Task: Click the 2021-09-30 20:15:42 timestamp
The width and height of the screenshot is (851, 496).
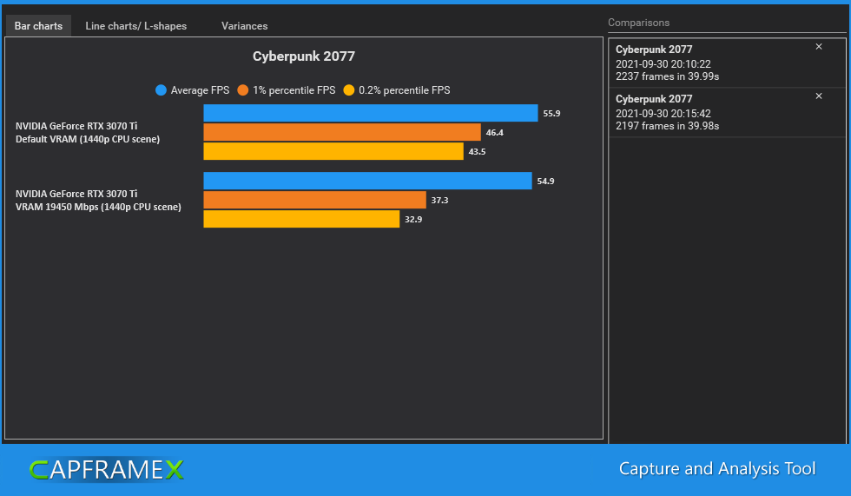Action: pos(663,114)
